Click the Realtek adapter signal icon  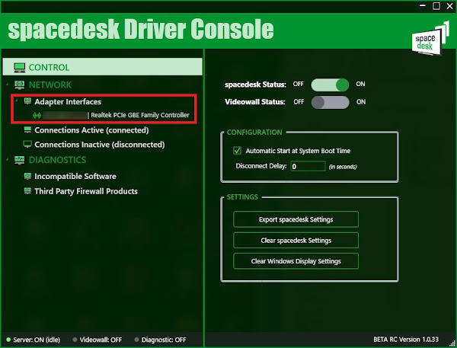(x=37, y=116)
